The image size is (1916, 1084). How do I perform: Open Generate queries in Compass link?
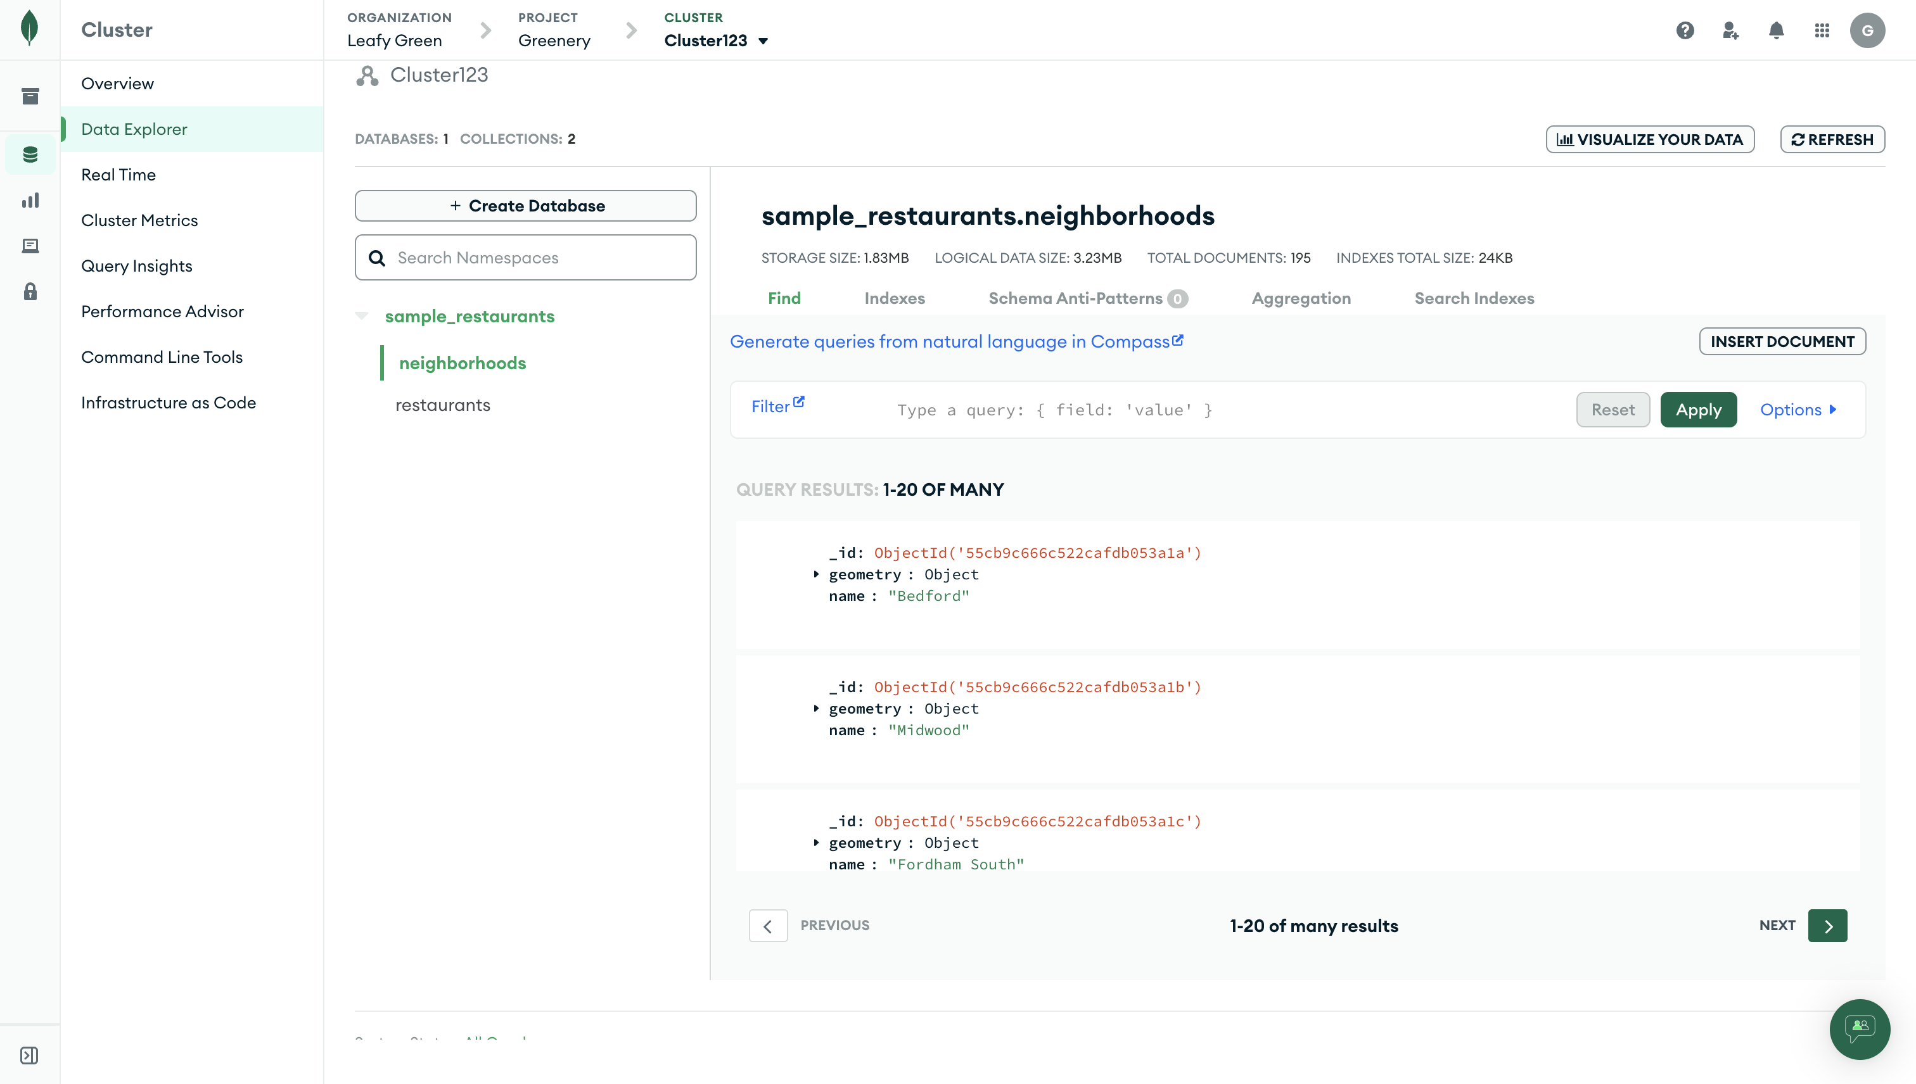(x=957, y=341)
